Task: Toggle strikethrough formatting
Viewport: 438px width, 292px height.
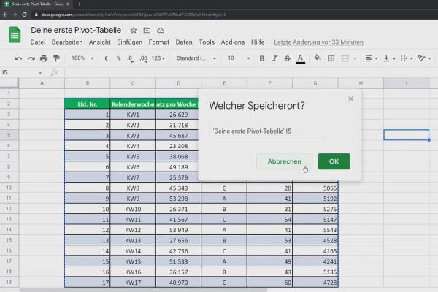Action: [x=287, y=58]
